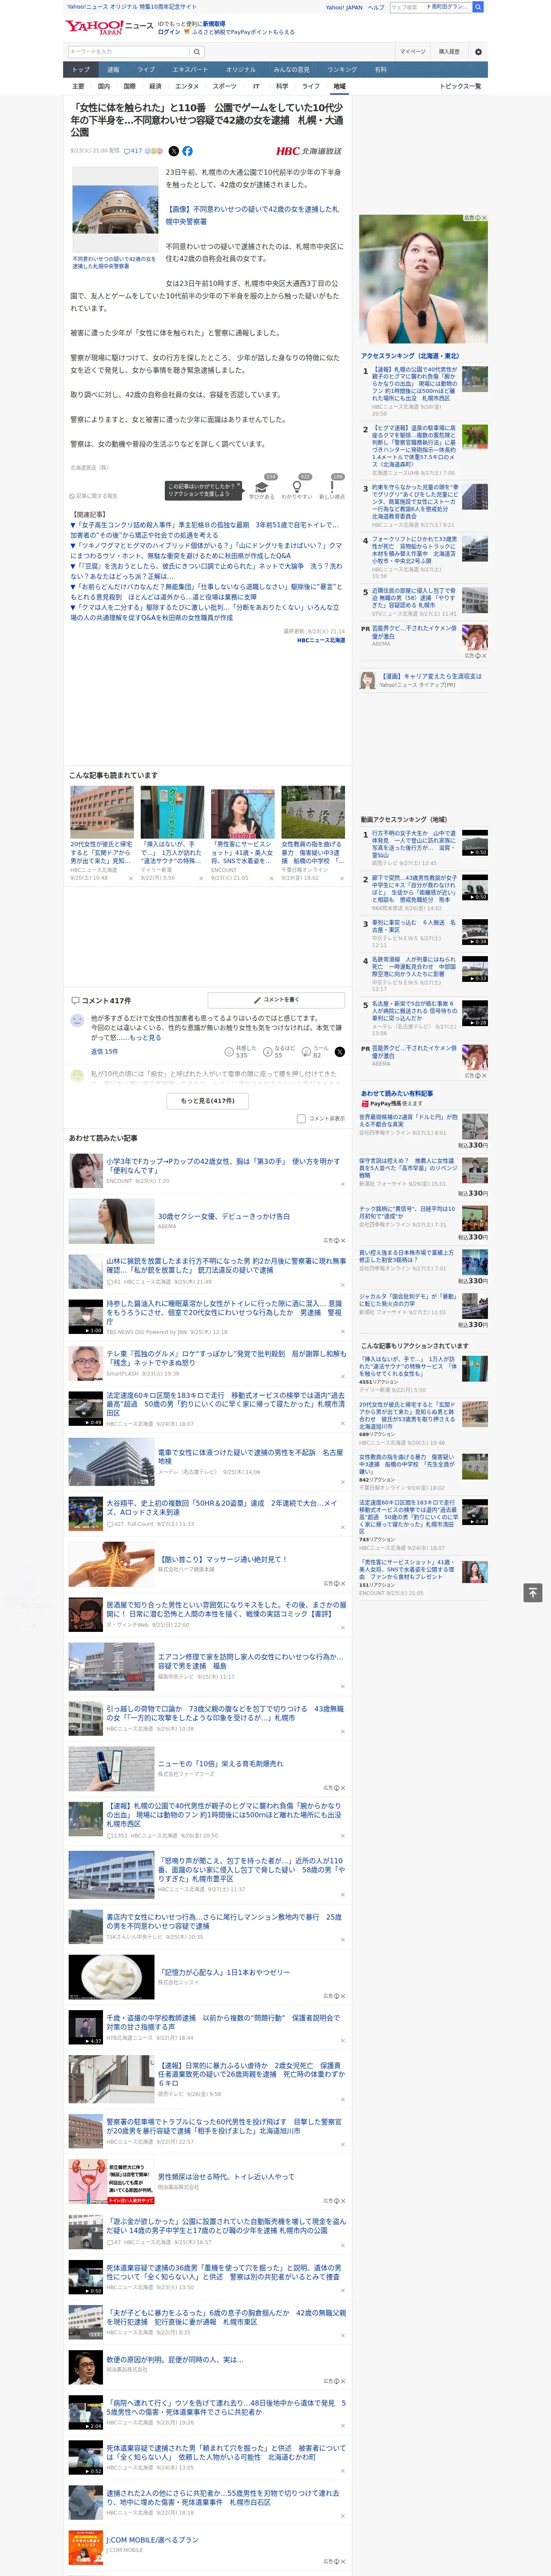The image size is (551, 2576).
Task: Open ランキング tab
Action: tap(342, 70)
